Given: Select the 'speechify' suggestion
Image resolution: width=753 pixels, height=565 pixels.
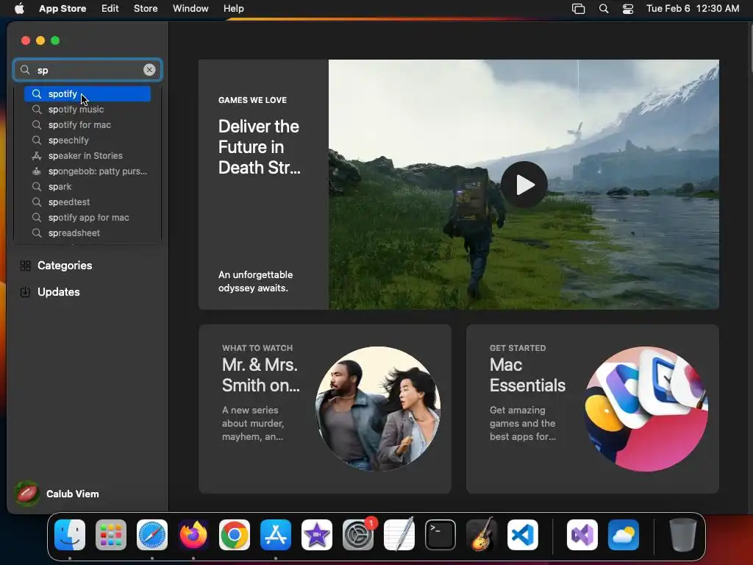Looking at the screenshot, I should [88, 141].
